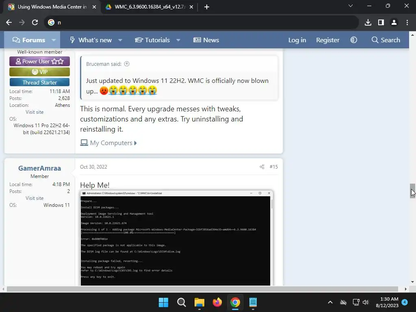Click the vertical scrollbar thumb
The width and height of the screenshot is (416, 312).
pos(412,191)
